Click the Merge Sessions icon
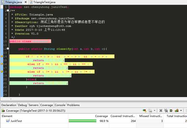187x128 pixels. (x=171, y=111)
